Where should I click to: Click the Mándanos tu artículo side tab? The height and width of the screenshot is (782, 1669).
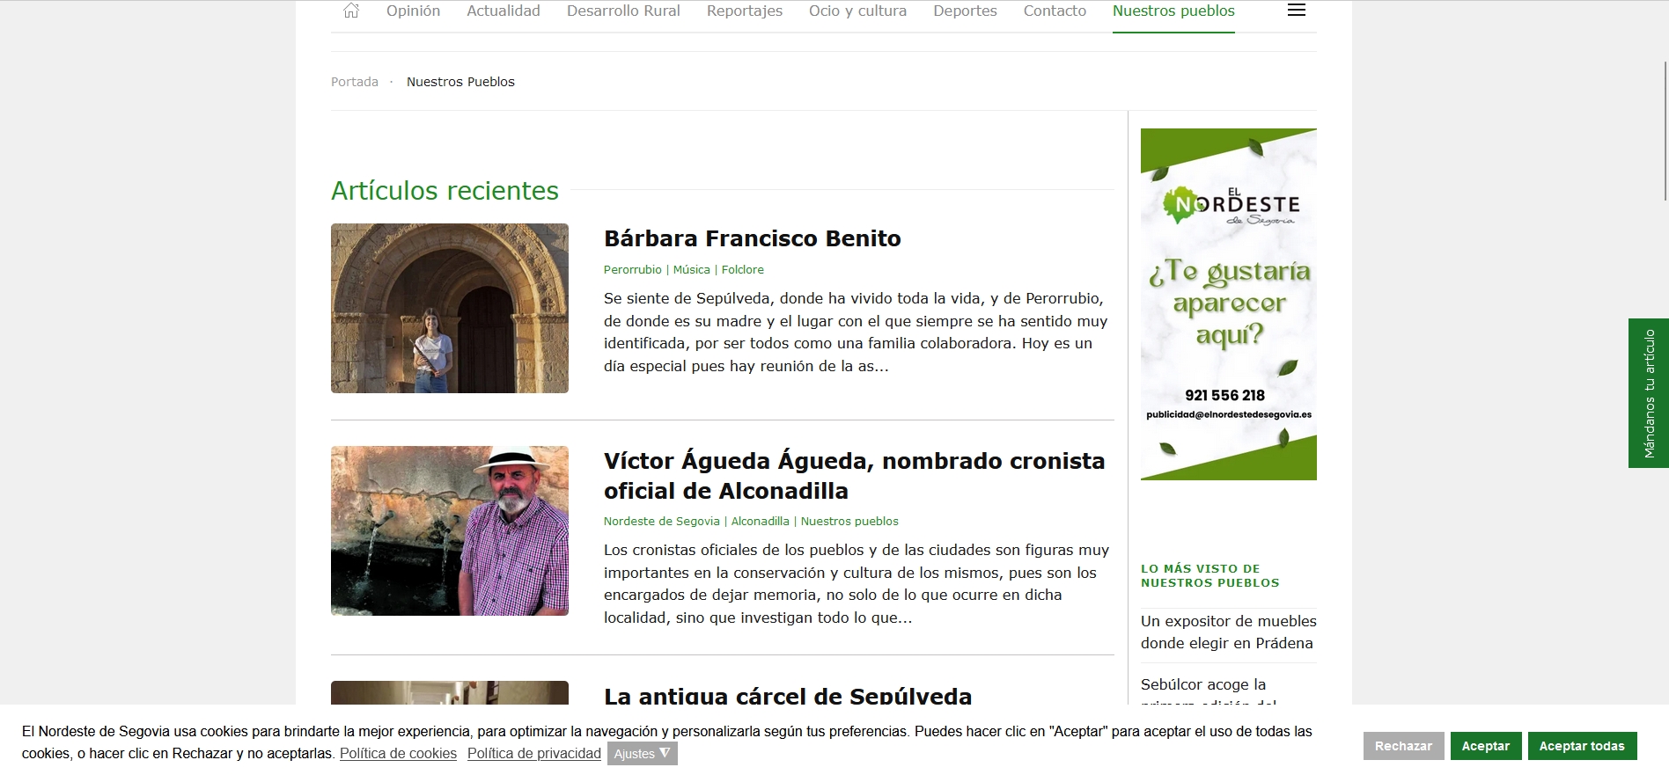[1648, 393]
